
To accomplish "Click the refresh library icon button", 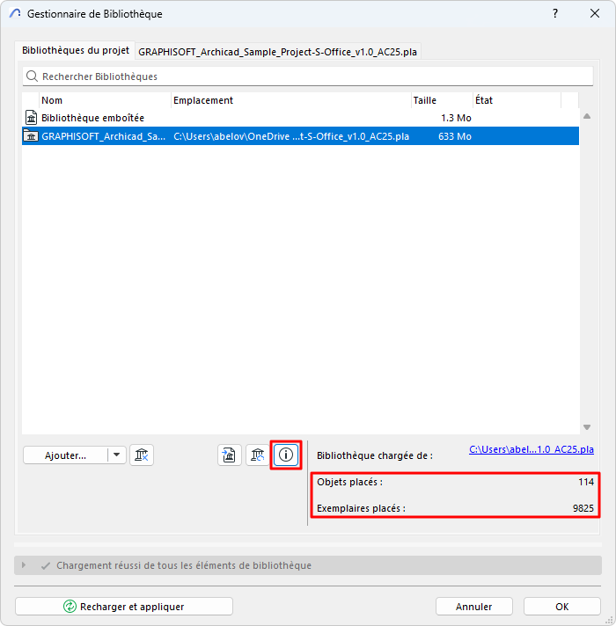I will [258, 455].
